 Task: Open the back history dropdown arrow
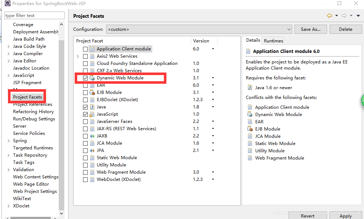point(336,16)
